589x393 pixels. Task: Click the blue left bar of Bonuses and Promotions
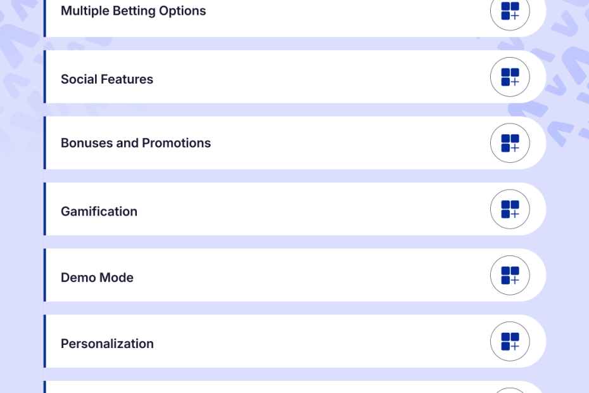[45, 143]
